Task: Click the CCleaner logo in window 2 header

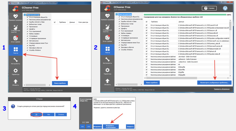Action: click(108, 8)
